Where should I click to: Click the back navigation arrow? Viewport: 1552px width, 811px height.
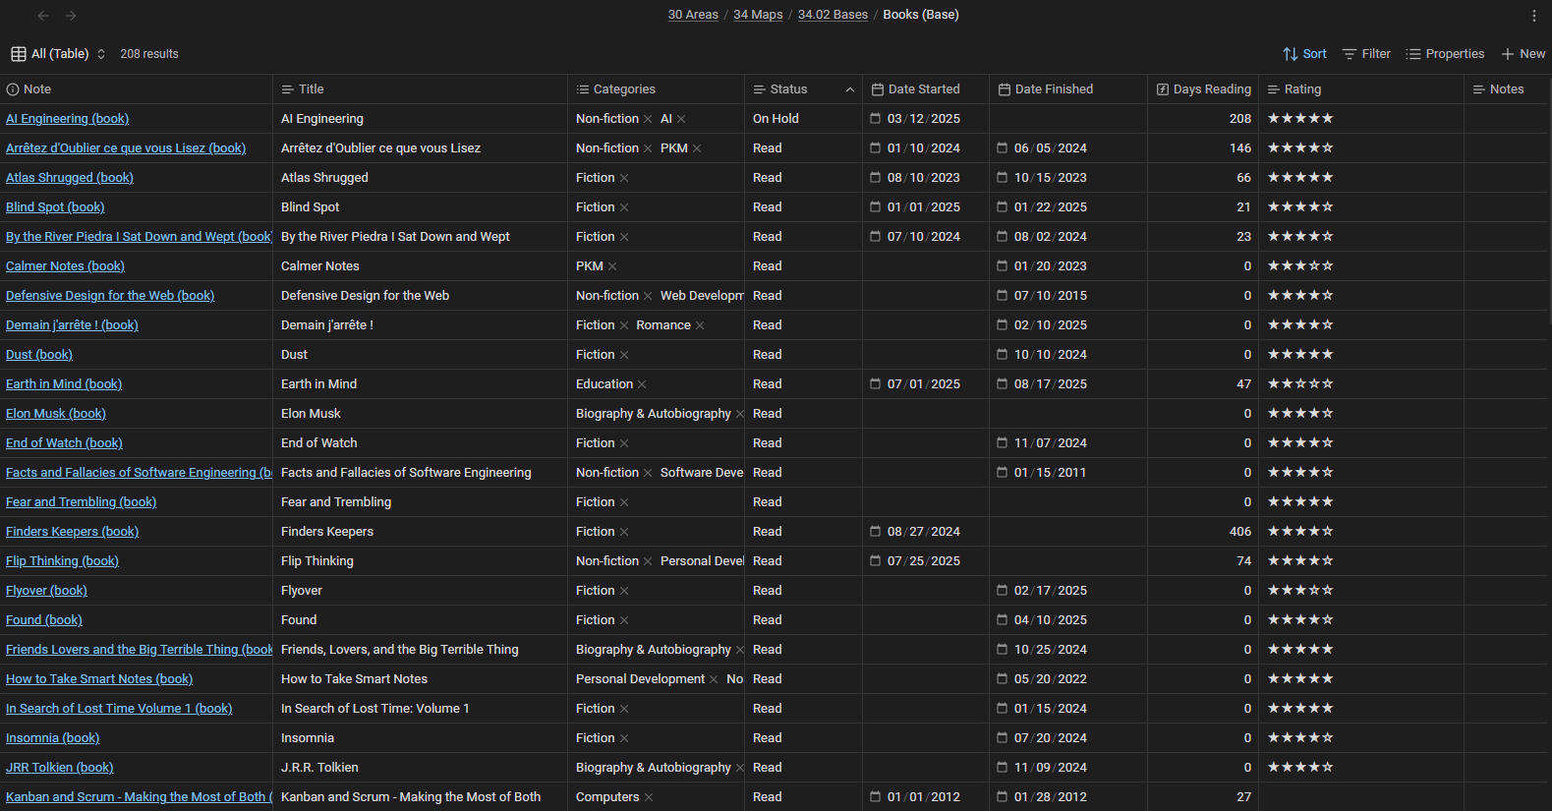[43, 16]
